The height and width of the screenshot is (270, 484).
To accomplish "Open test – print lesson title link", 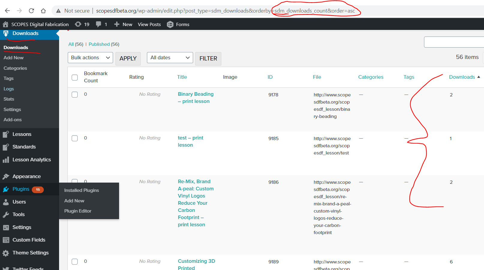I will coord(190,142).
